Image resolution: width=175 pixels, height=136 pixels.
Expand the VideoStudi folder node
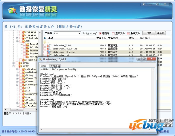pos(17,38)
